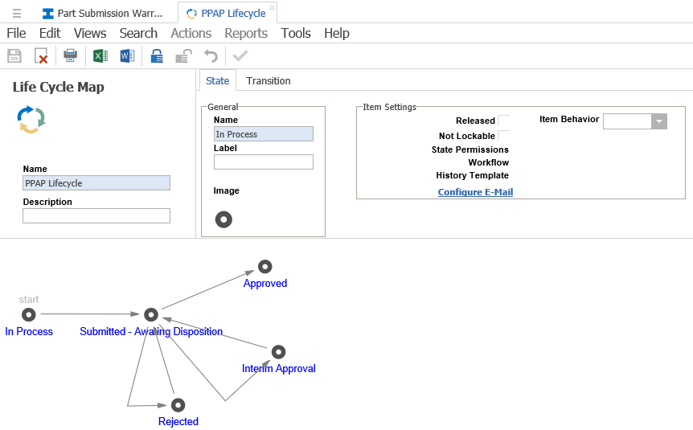Click the state Label input field
This screenshot has width=693, height=430.
(263, 162)
